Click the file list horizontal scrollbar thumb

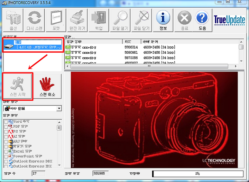click(149, 66)
